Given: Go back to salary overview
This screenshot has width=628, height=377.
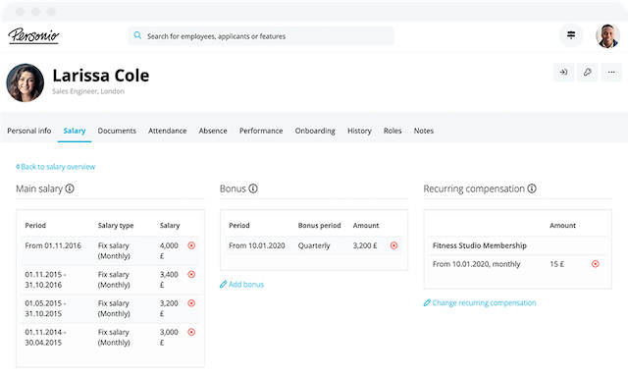Looking at the screenshot, I should point(56,167).
